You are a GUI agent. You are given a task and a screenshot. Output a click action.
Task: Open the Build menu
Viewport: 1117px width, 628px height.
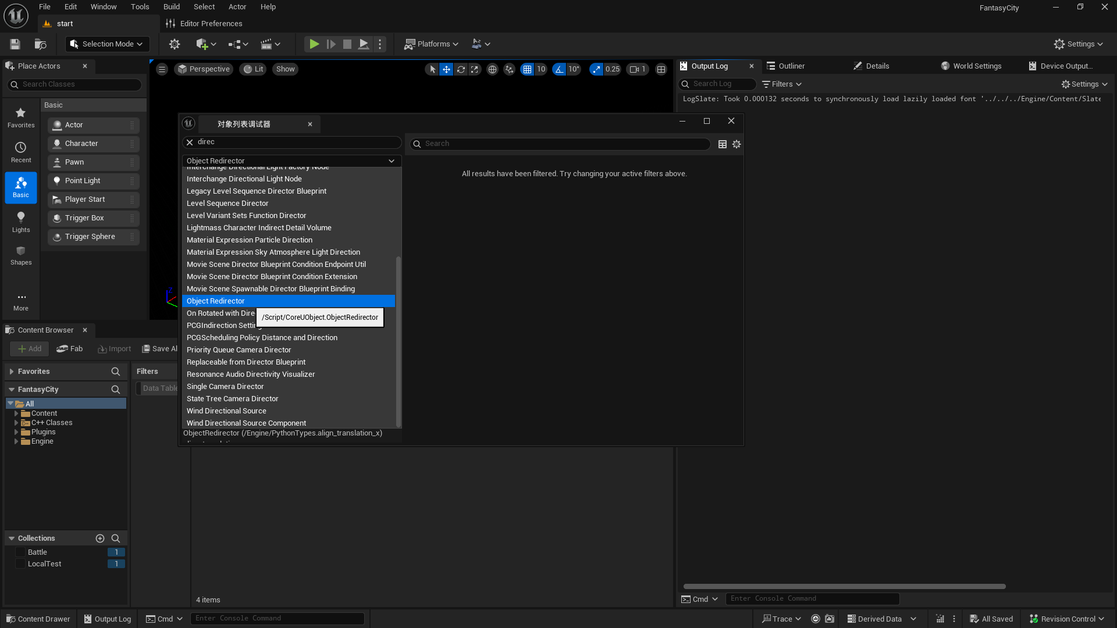[172, 7]
